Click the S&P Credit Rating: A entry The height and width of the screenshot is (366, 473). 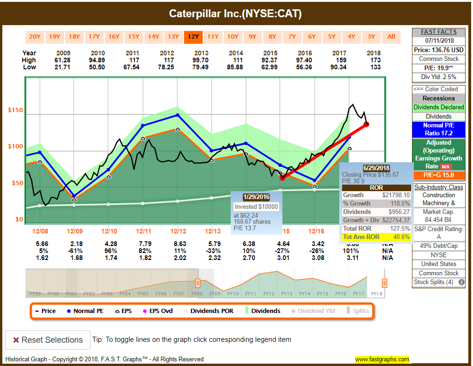tap(439, 233)
